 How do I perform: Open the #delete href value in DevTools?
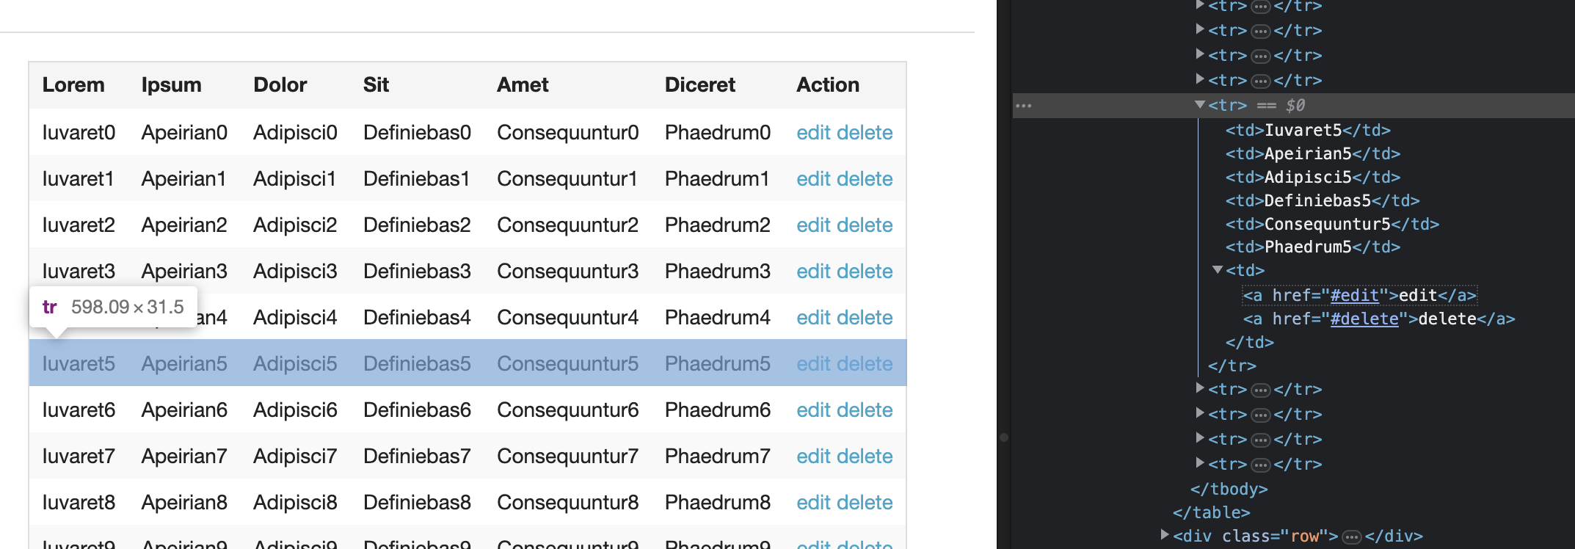(x=1364, y=319)
